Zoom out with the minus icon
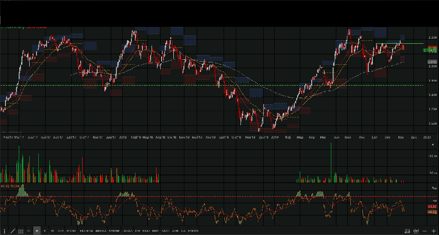The width and height of the screenshot is (439, 235). 425,231
